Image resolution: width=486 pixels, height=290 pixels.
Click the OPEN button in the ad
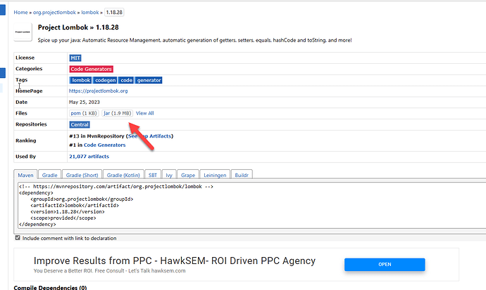[385, 264]
